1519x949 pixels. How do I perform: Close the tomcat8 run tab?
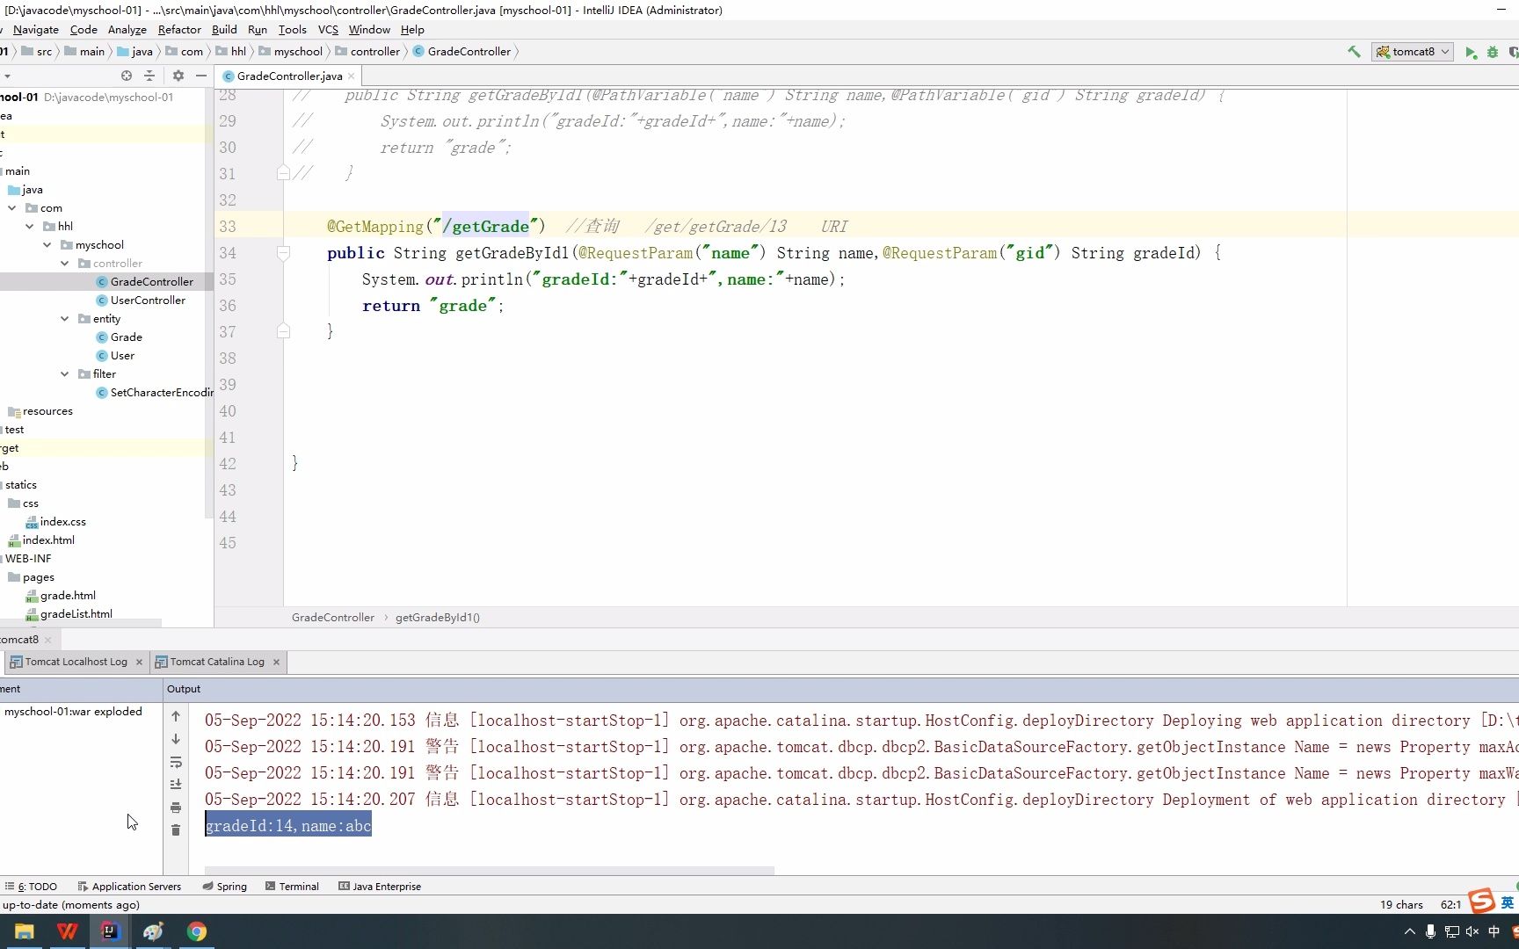47,640
